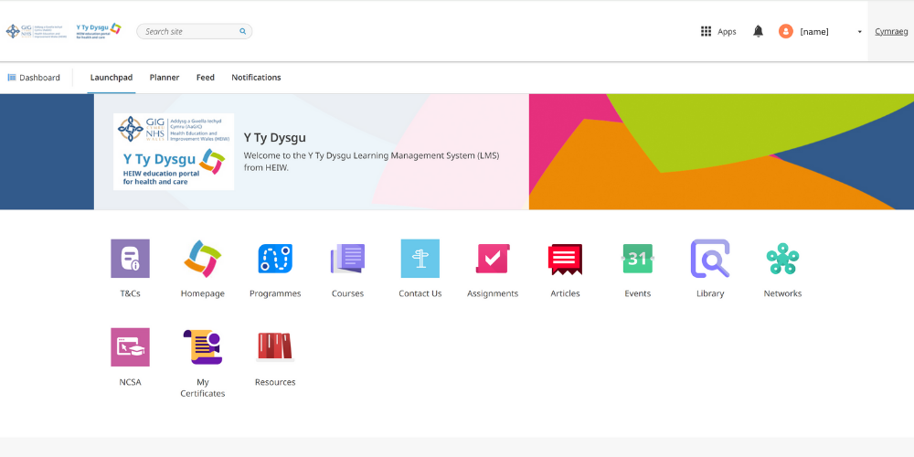Viewport: 914px width, 457px height.
Task: Click the Apps grid icon
Action: pyautogui.click(x=706, y=31)
